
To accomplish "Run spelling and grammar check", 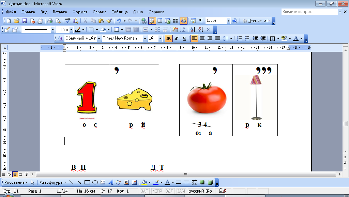I will (x=68, y=21).
